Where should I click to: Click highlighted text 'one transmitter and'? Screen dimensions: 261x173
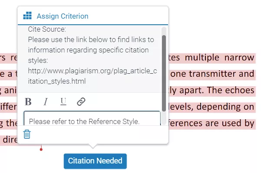click(212, 74)
